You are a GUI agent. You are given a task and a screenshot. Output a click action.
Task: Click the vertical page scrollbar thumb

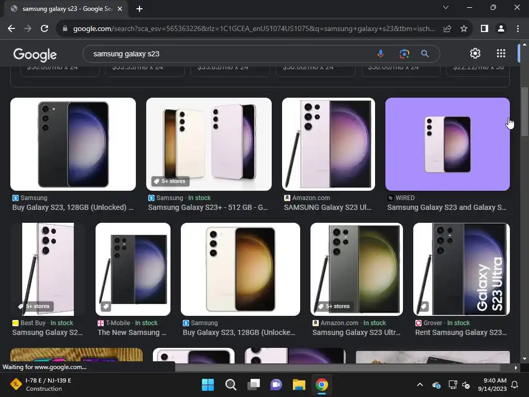pos(524,112)
